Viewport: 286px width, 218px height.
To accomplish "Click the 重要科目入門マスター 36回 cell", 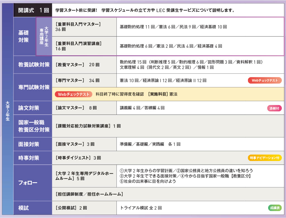I will pos(84,27).
